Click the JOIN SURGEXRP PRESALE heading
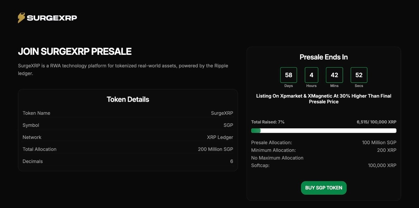 (75, 51)
